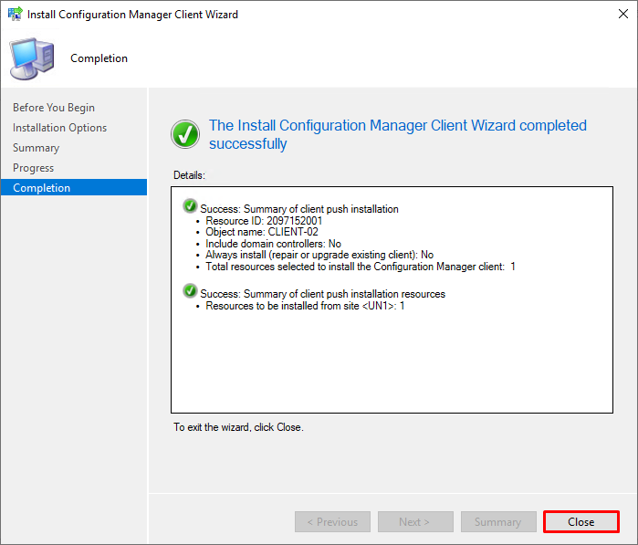This screenshot has height=545, width=638.
Task: Click the disabled Summary button
Action: point(498,521)
